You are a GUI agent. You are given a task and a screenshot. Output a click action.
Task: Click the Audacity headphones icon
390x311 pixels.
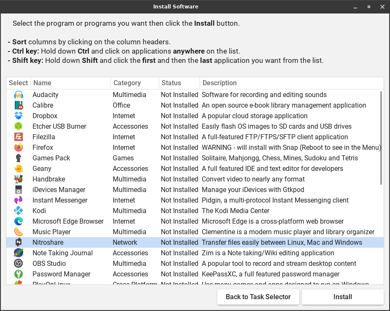pyautogui.click(x=19, y=95)
